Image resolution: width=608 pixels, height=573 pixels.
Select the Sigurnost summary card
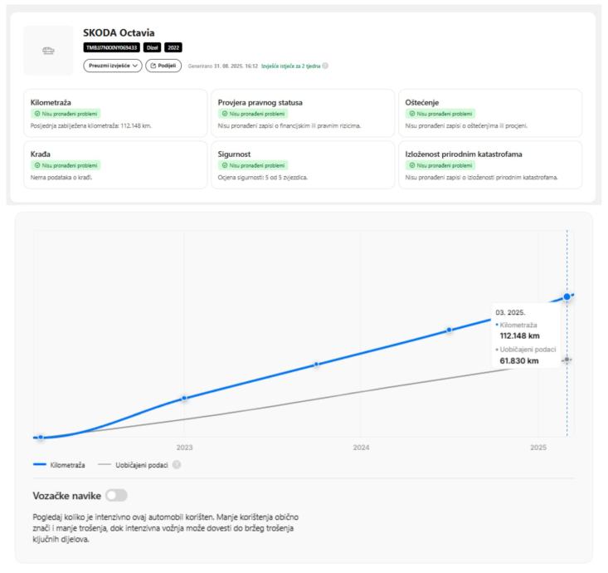[303, 164]
